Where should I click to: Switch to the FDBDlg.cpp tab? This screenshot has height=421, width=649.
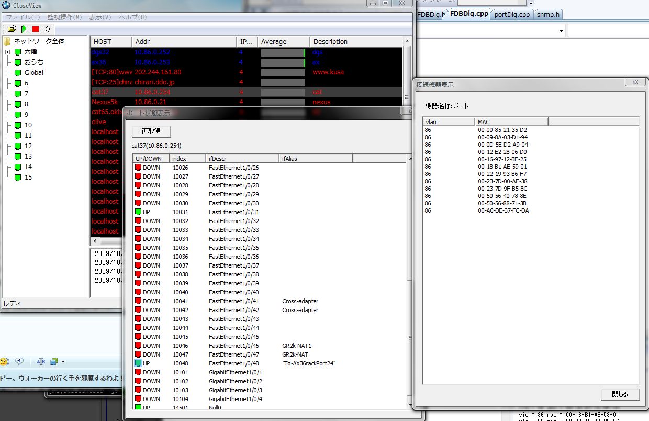tap(469, 14)
